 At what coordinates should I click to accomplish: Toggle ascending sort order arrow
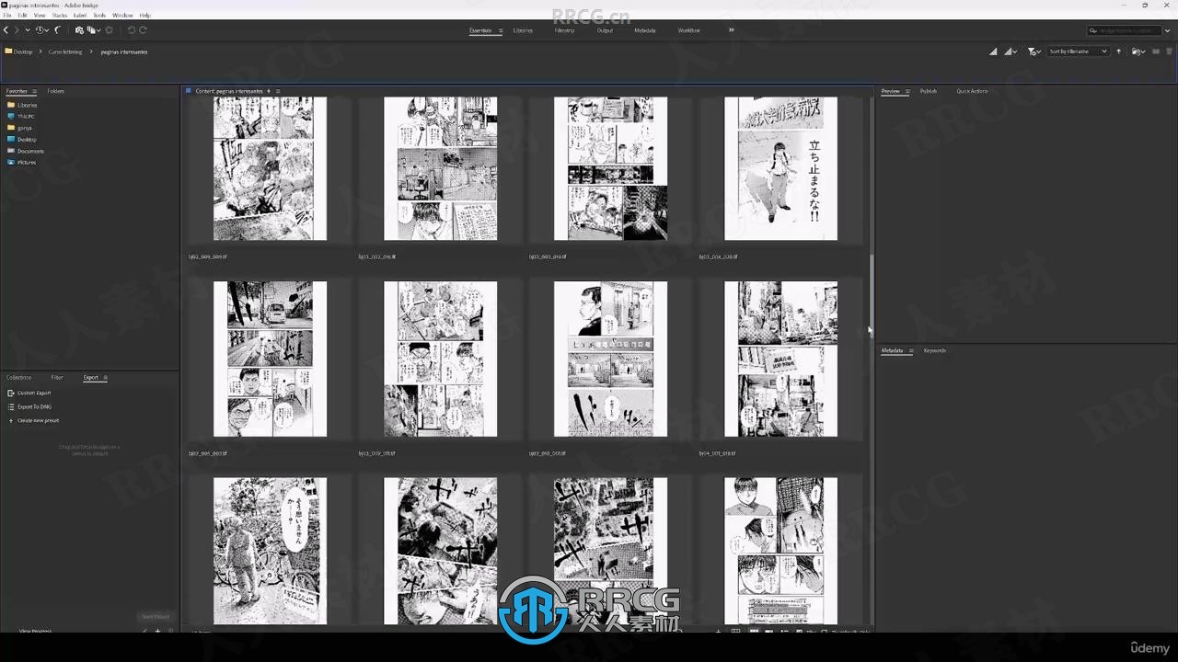pos(1119,51)
